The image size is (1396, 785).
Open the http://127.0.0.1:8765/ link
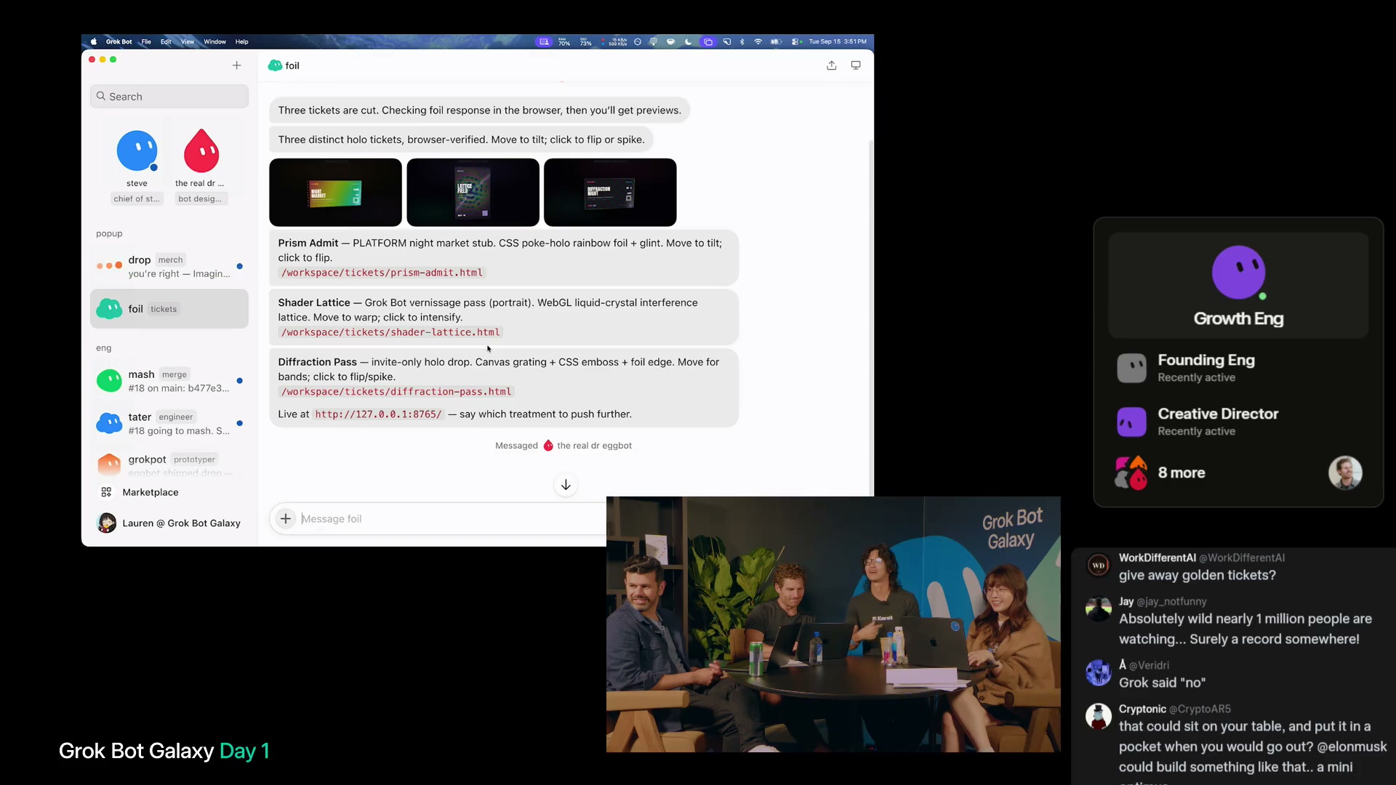point(378,415)
